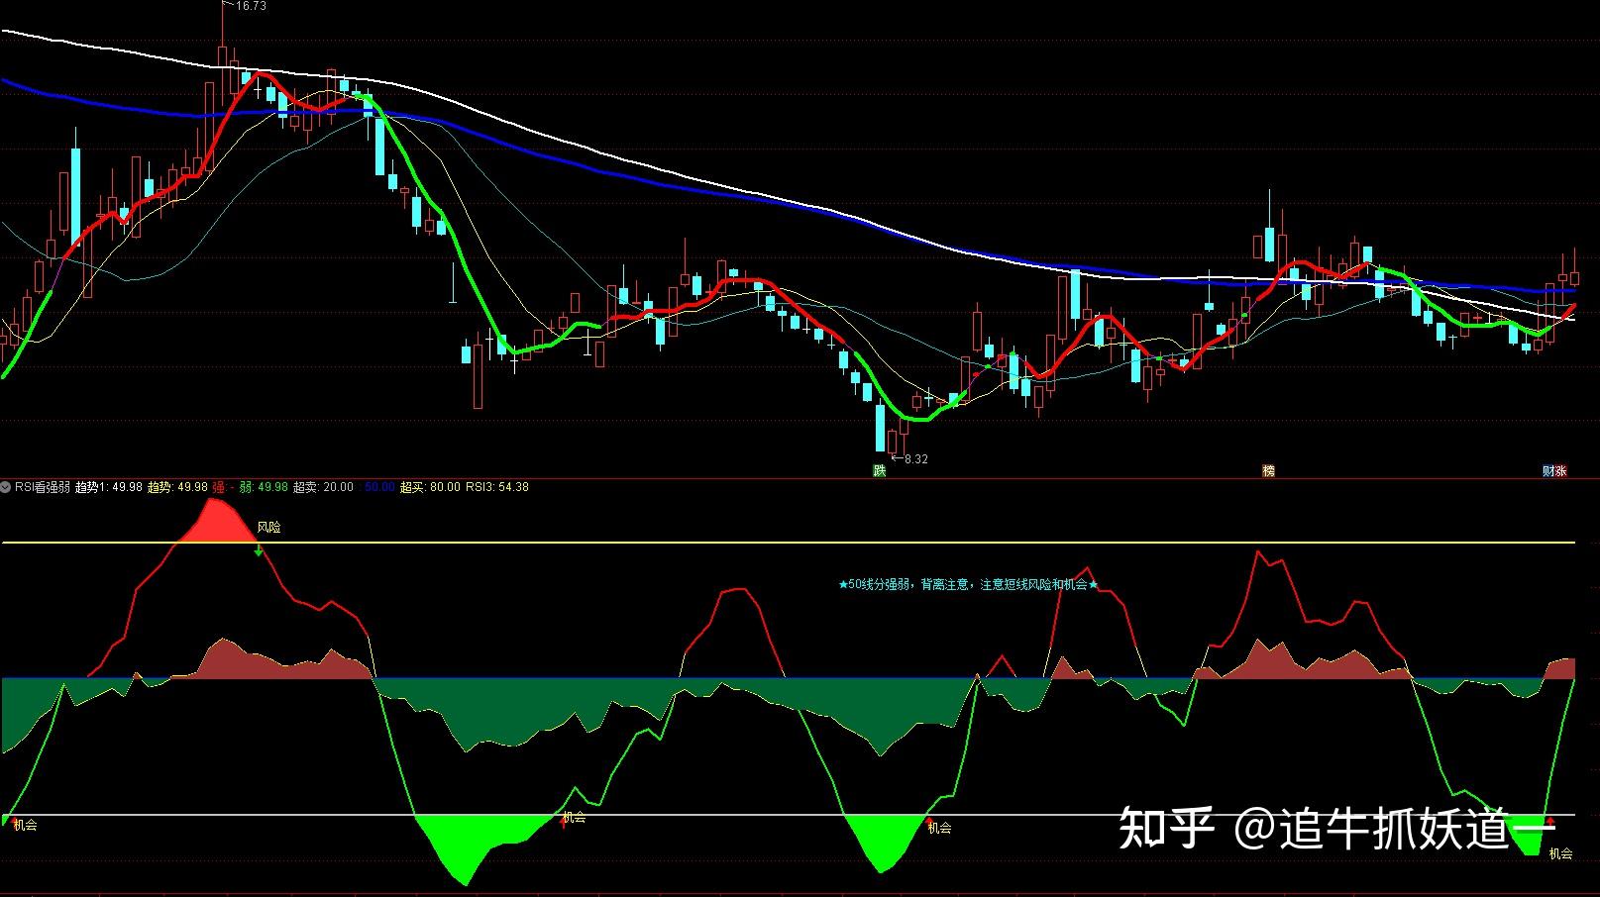Click the blue 50.00 value

click(x=379, y=487)
